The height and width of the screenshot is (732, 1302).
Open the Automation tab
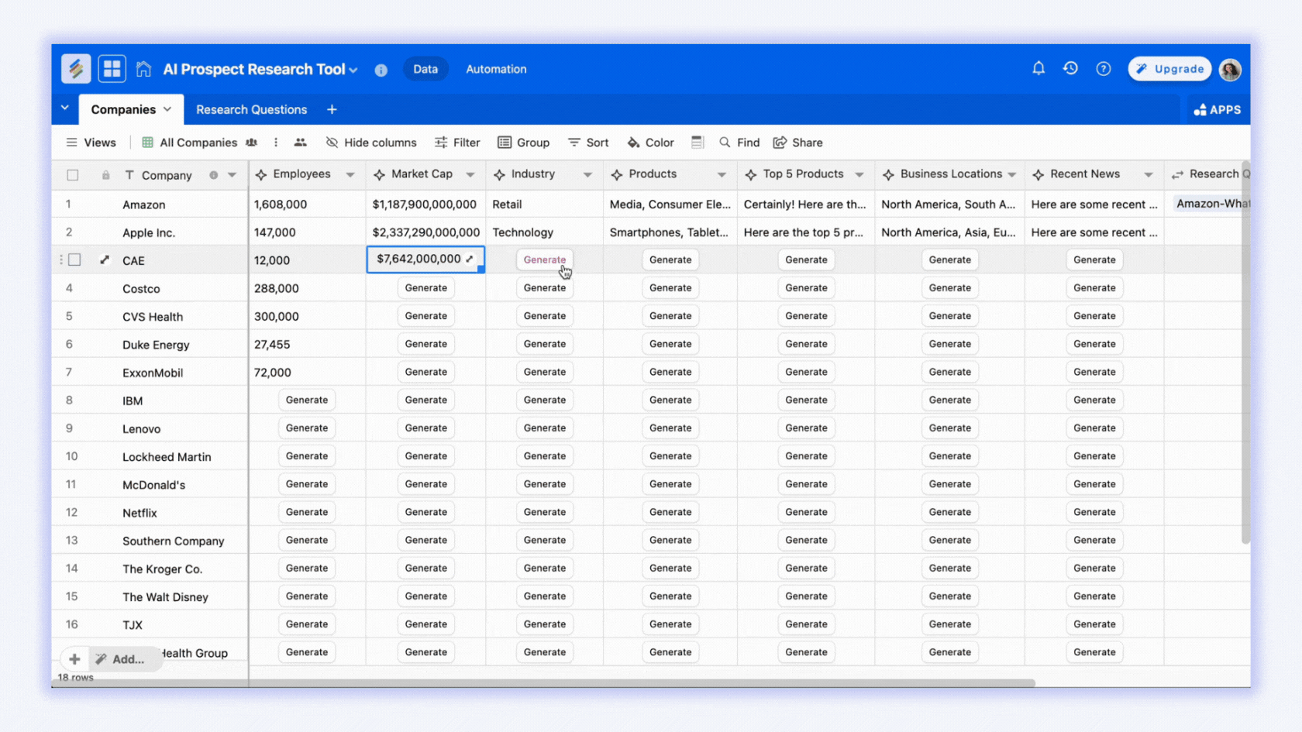click(496, 69)
